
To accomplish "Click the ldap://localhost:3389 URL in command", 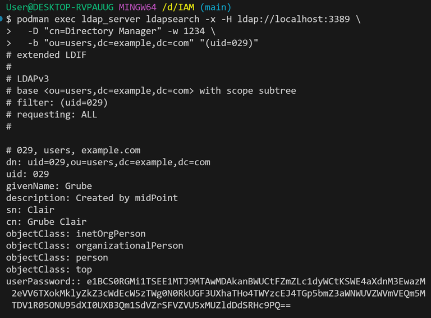I will 294,19.
